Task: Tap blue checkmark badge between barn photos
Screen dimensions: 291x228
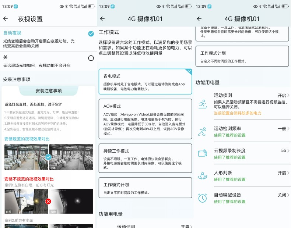Action: (x=48, y=157)
